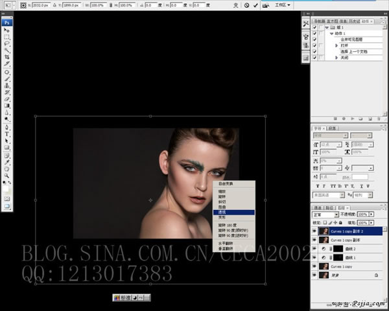This screenshot has height=311, width=389.
Task: Select the Blur tool
Action: point(6,112)
